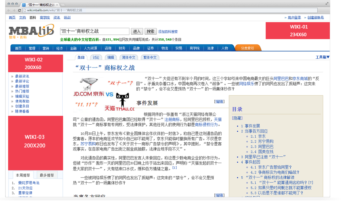The width and height of the screenshot is (342, 204).
Task: Click the 搜索 button
Action: point(150,31)
